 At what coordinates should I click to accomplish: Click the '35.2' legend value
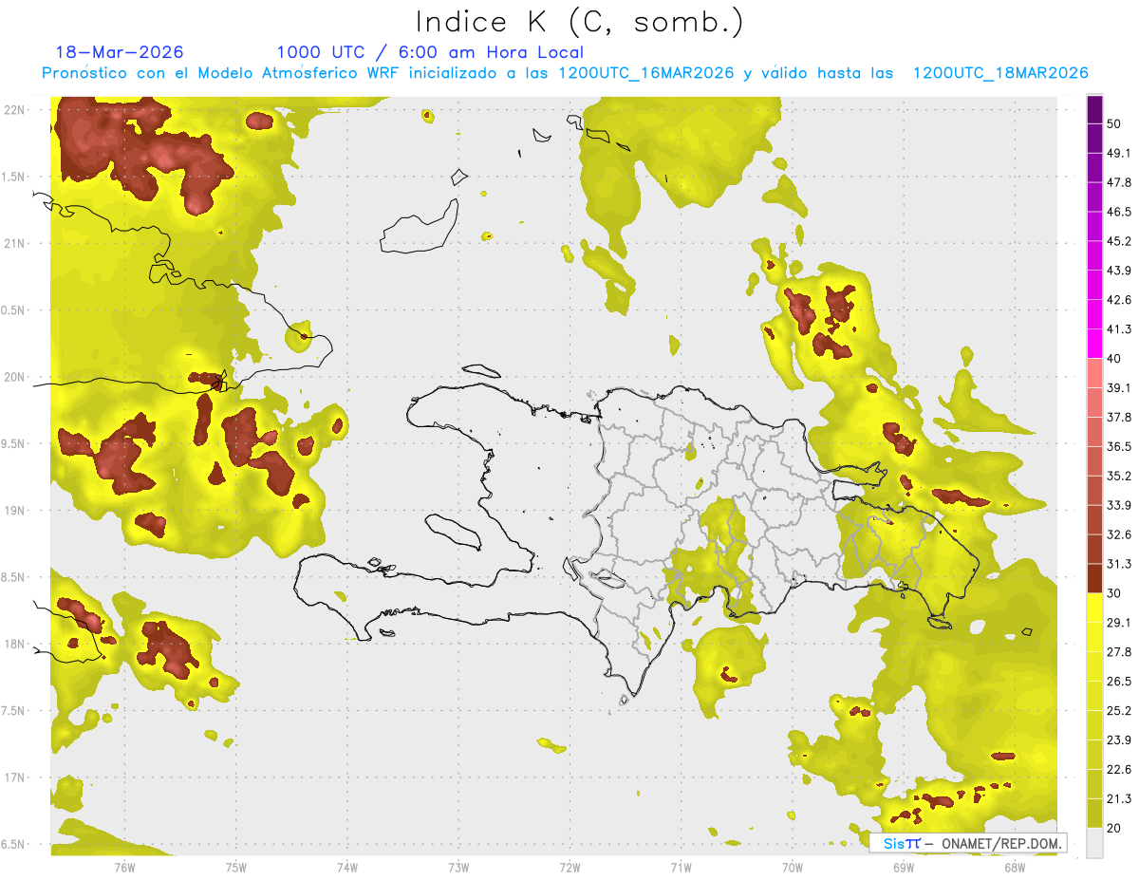pyautogui.click(x=1118, y=476)
